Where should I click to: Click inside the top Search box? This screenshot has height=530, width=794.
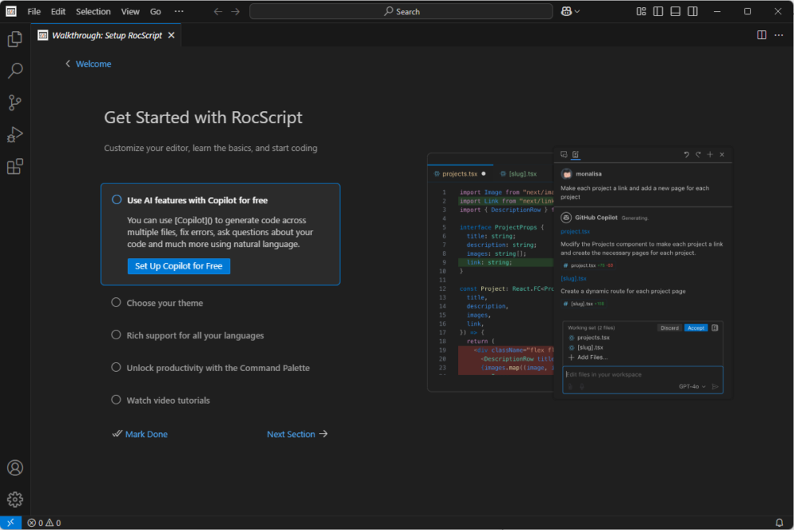click(x=402, y=10)
